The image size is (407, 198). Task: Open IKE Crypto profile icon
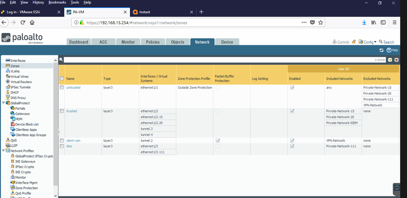click(x=13, y=172)
